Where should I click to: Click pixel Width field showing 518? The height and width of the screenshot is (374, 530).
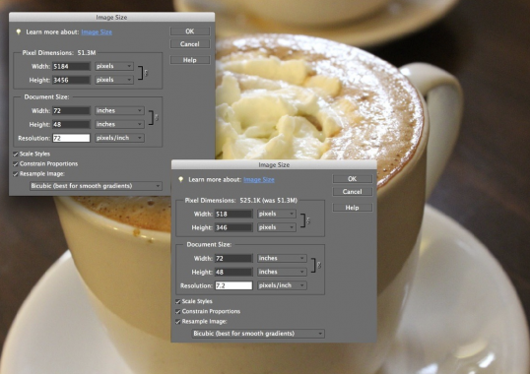pyautogui.click(x=233, y=214)
